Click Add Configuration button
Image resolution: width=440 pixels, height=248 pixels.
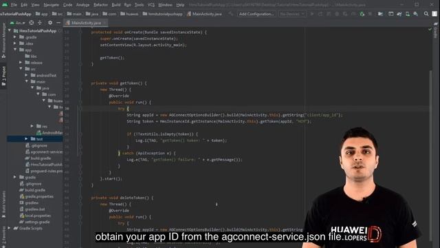pos(256,14)
